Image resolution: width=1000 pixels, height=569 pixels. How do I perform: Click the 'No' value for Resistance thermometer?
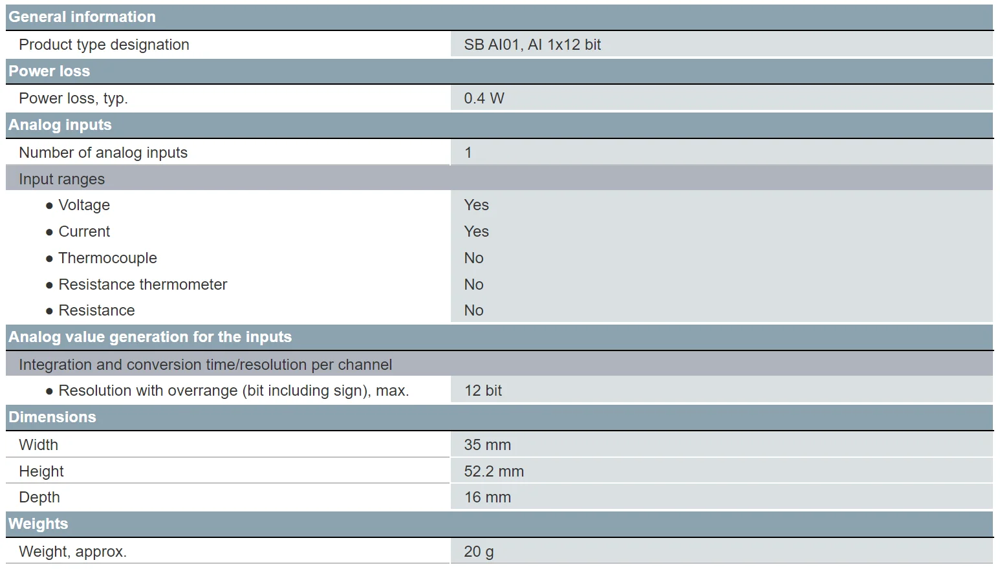point(473,284)
